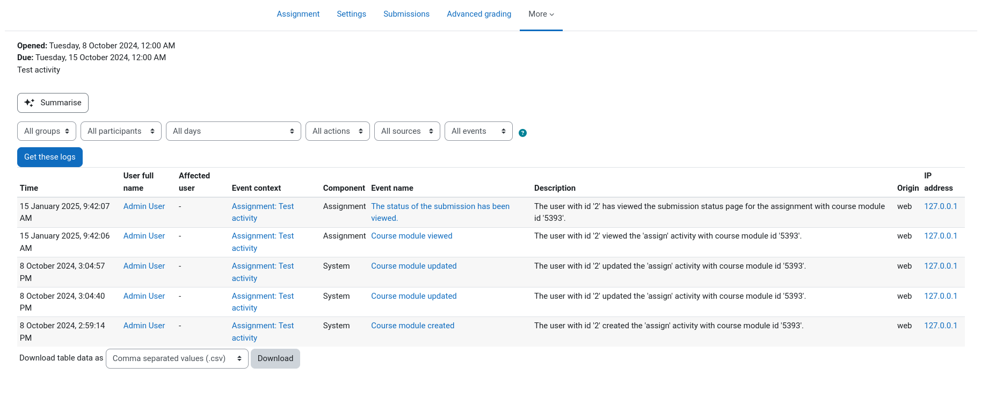Click IP 127.0.0.1 in the 9:42:06 AM row
This screenshot has height=396, width=1003.
tap(941, 236)
